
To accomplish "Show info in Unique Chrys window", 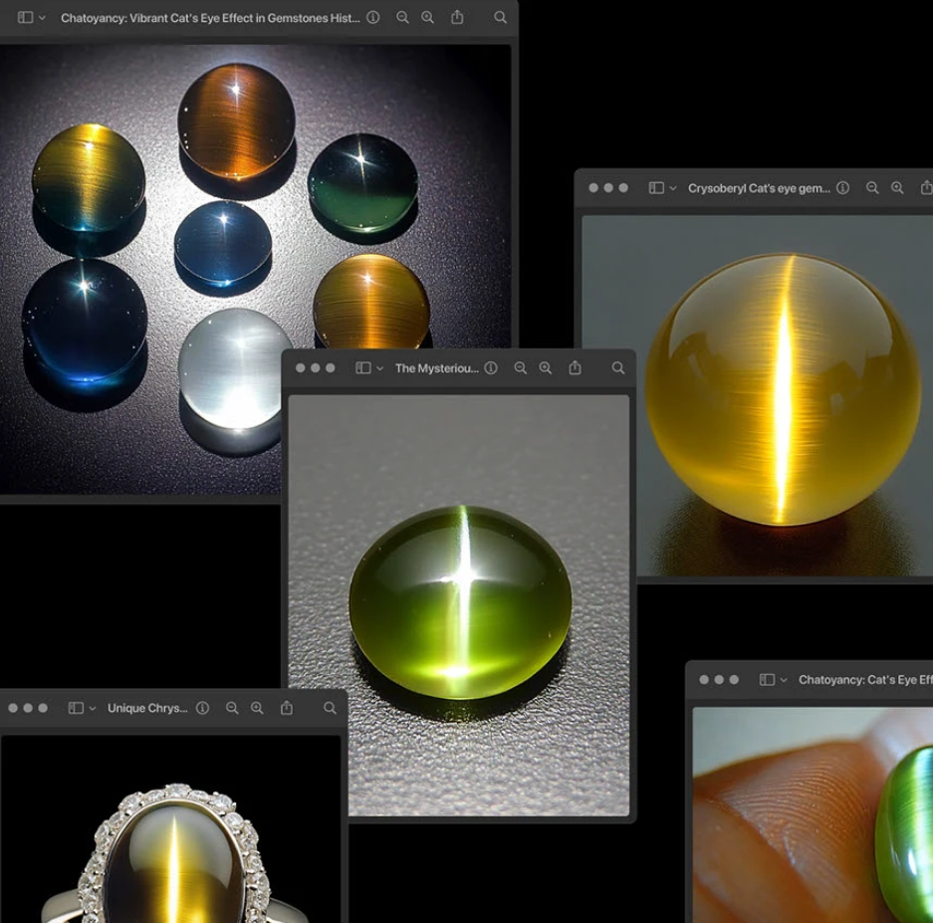I will (x=203, y=708).
